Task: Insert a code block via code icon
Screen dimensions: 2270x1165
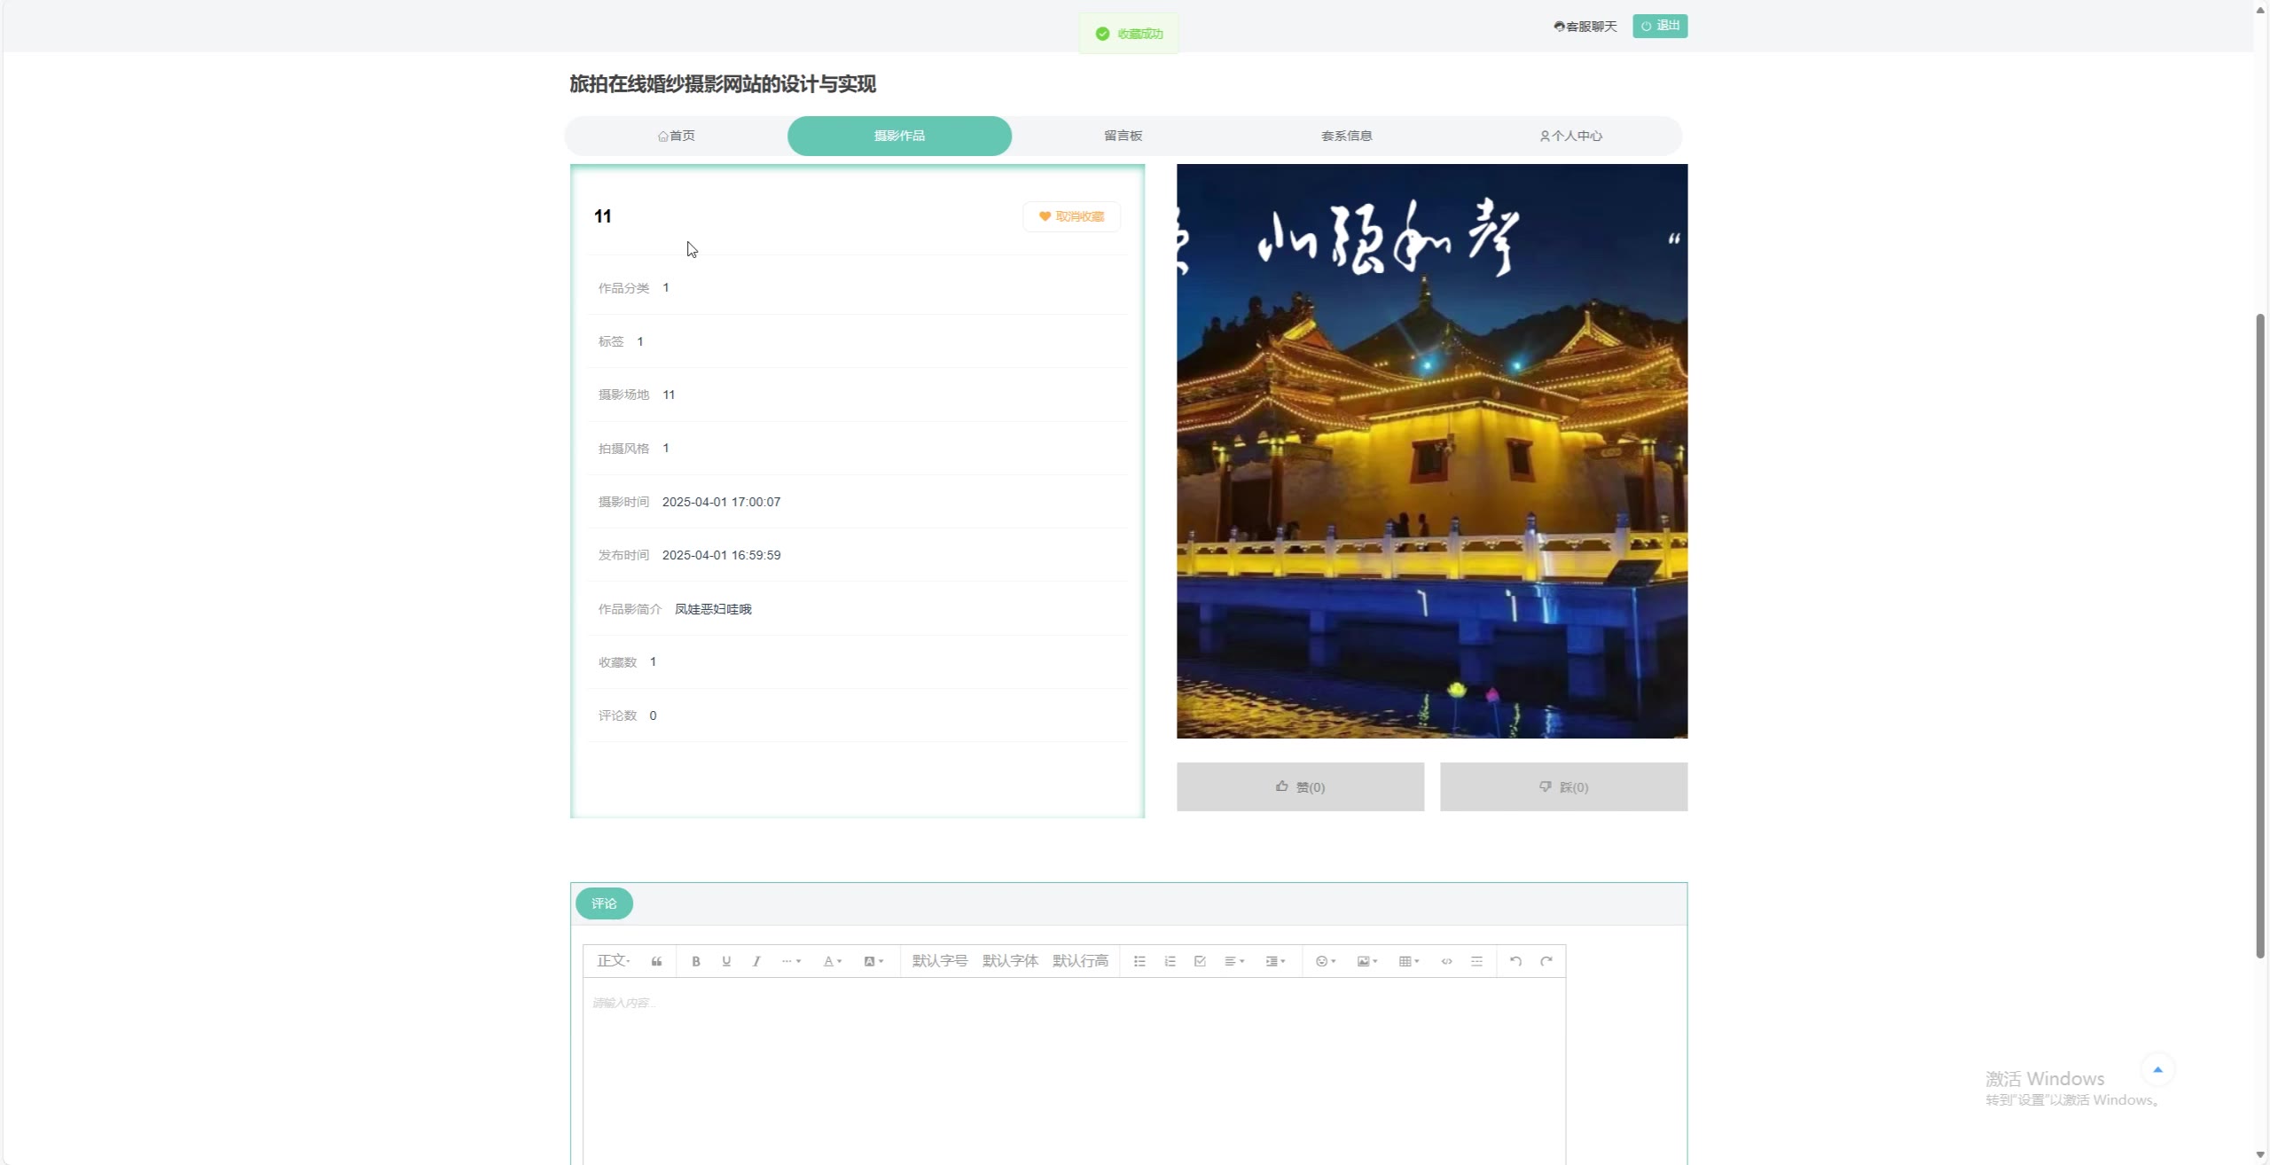Action: (x=1446, y=961)
